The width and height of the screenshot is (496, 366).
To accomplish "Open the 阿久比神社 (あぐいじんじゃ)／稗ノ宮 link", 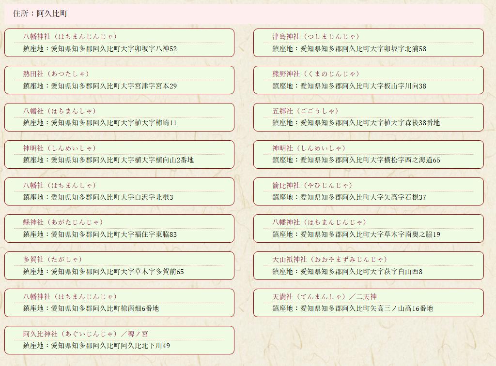I will coord(86,334).
